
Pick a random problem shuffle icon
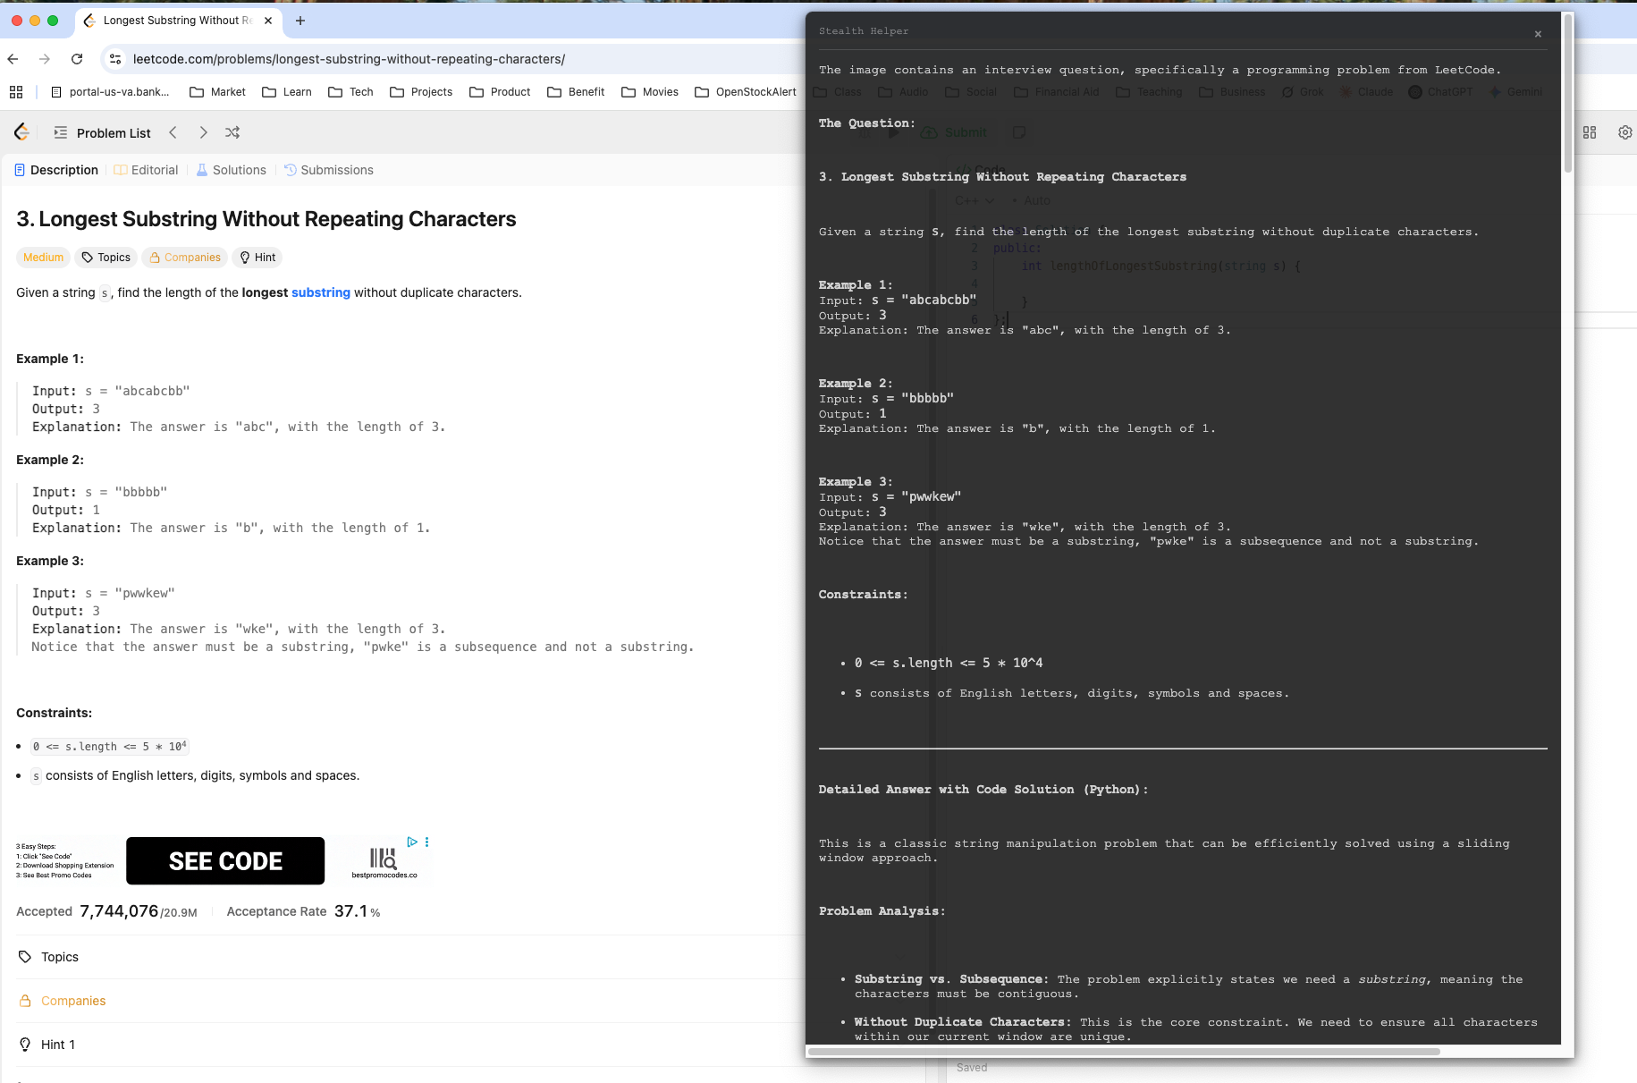pos(232,132)
